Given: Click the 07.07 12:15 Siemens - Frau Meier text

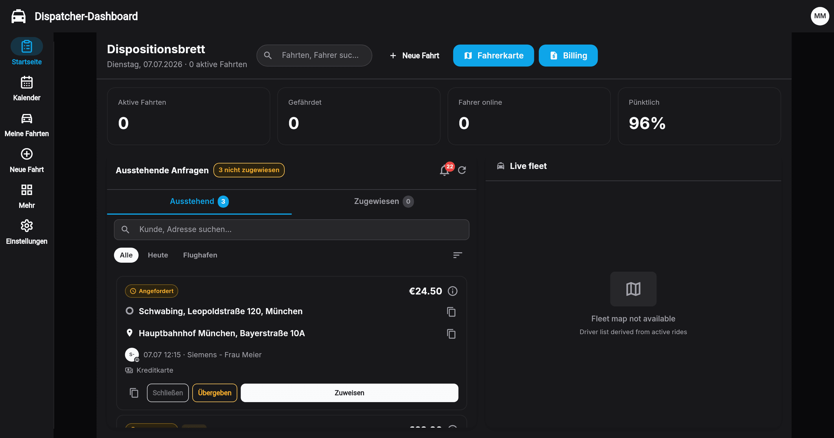Looking at the screenshot, I should (202, 355).
